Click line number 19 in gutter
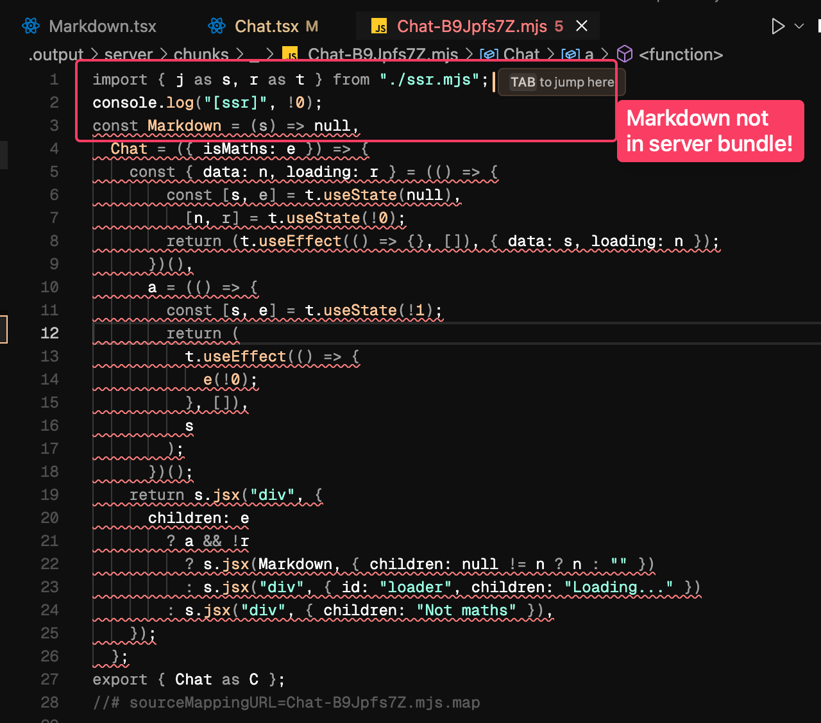The width and height of the screenshot is (821, 723). [x=49, y=495]
